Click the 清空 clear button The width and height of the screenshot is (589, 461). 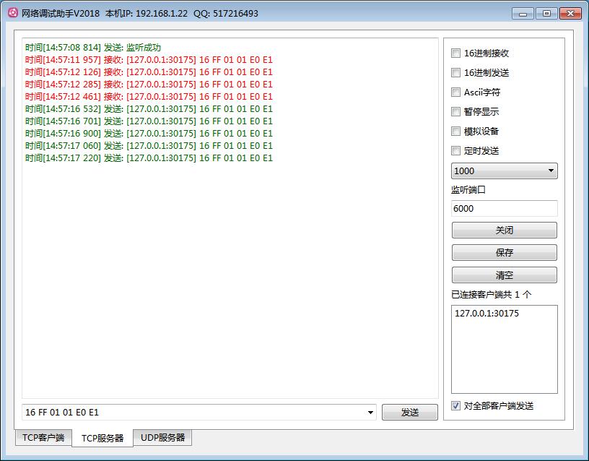coord(504,275)
